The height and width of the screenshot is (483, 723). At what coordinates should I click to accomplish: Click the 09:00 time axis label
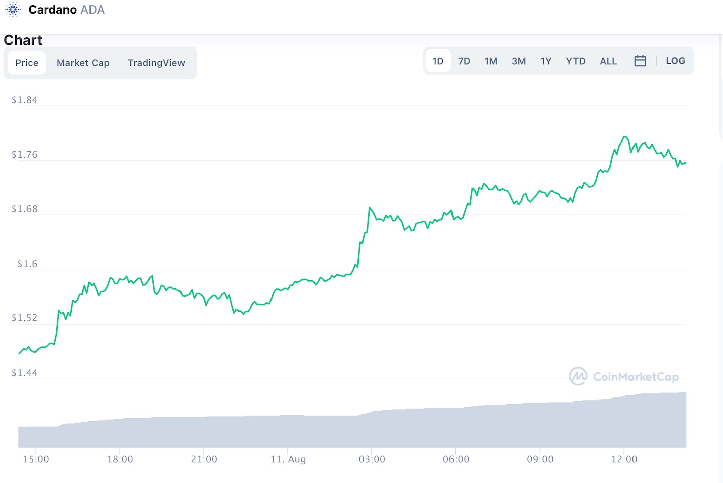[540, 459]
